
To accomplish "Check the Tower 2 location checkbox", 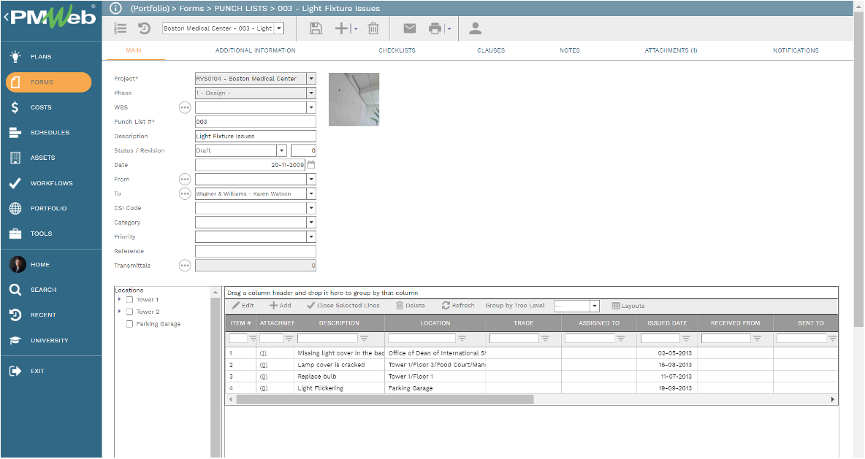I will coord(129,312).
